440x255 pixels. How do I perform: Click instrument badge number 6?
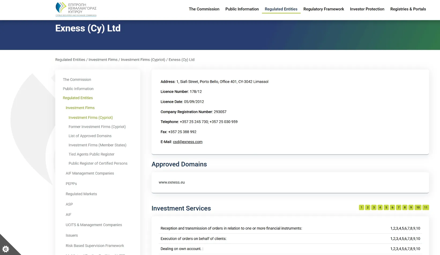392,207
